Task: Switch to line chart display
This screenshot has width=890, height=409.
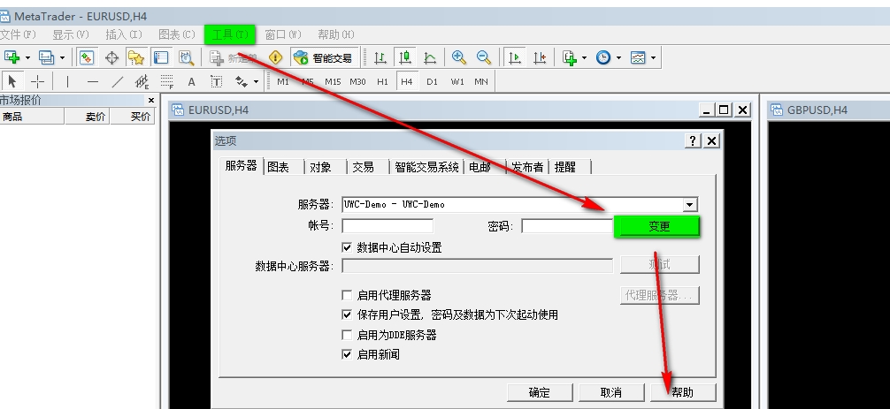Action: 430,57
